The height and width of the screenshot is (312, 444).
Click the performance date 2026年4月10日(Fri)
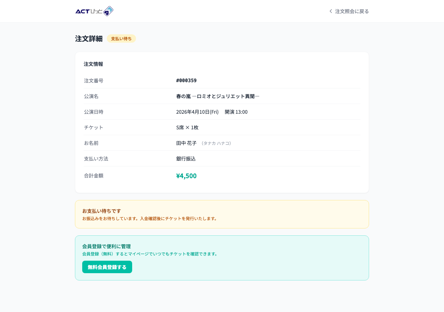point(197,112)
